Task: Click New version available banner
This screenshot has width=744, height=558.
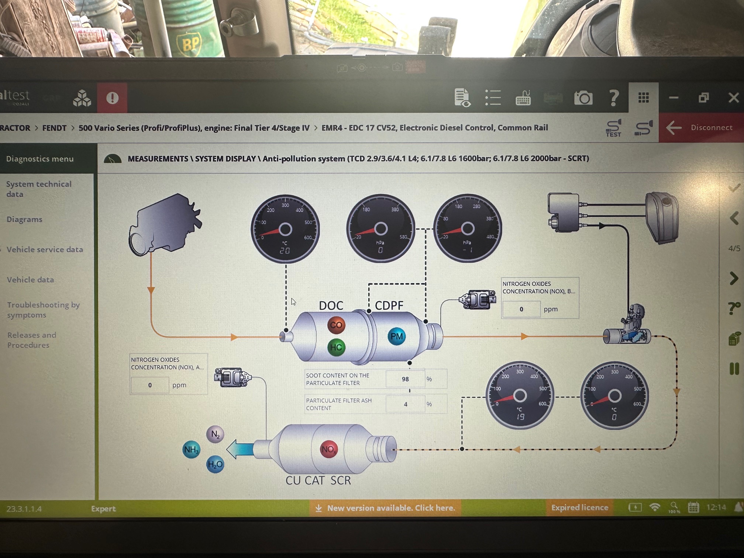Action: click(385, 508)
